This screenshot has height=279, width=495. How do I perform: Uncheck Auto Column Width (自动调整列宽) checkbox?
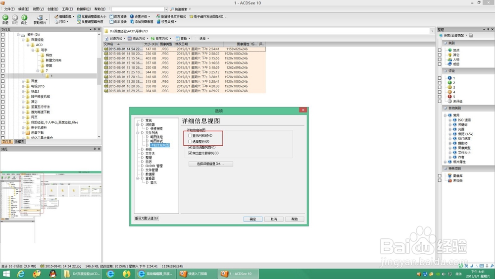190,147
